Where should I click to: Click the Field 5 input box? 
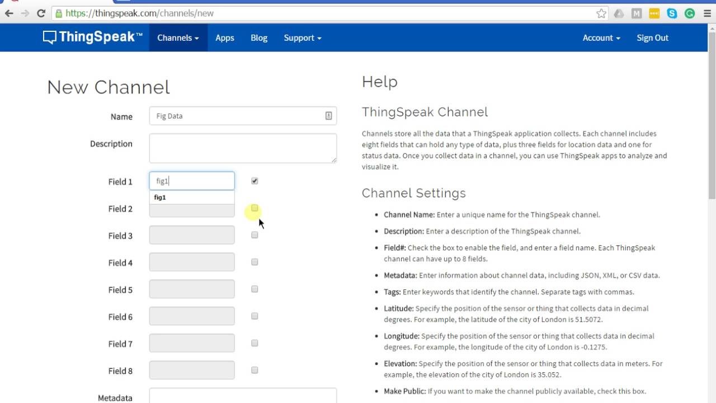point(192,289)
